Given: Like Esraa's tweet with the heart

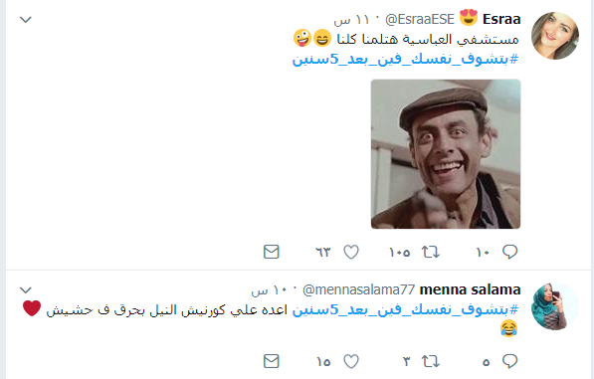Looking at the screenshot, I should click(x=351, y=252).
